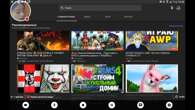Pause the live stream

[x=112, y=105]
